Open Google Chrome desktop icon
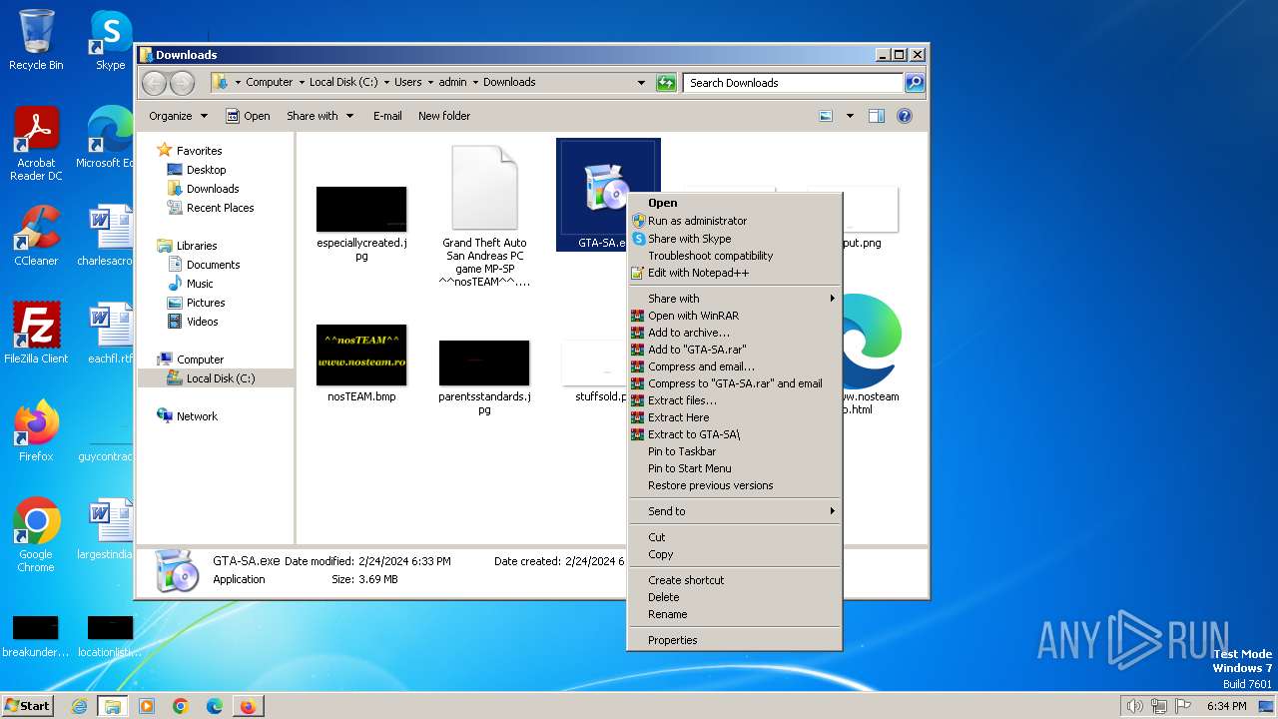 pos(36,535)
